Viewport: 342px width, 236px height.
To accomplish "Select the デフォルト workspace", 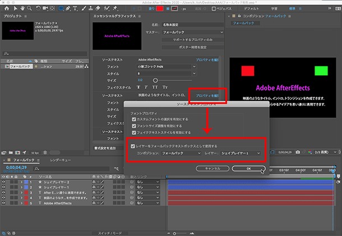I will [251, 9].
